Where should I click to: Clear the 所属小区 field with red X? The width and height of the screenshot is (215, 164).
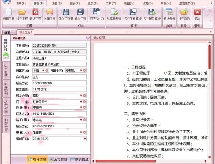pyautogui.click(x=85, y=70)
